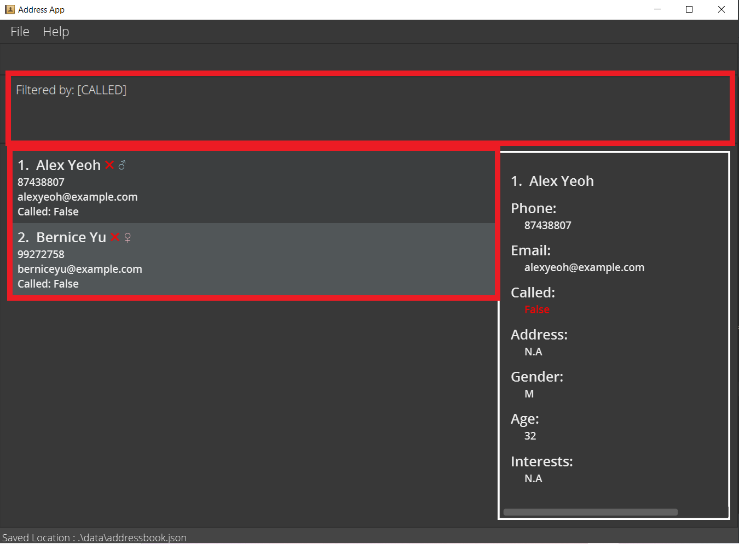Maximize the Address App window
This screenshot has height=544, width=739.
tap(689, 10)
